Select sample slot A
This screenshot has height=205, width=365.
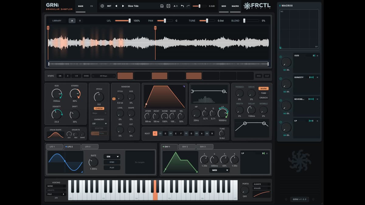72,21
